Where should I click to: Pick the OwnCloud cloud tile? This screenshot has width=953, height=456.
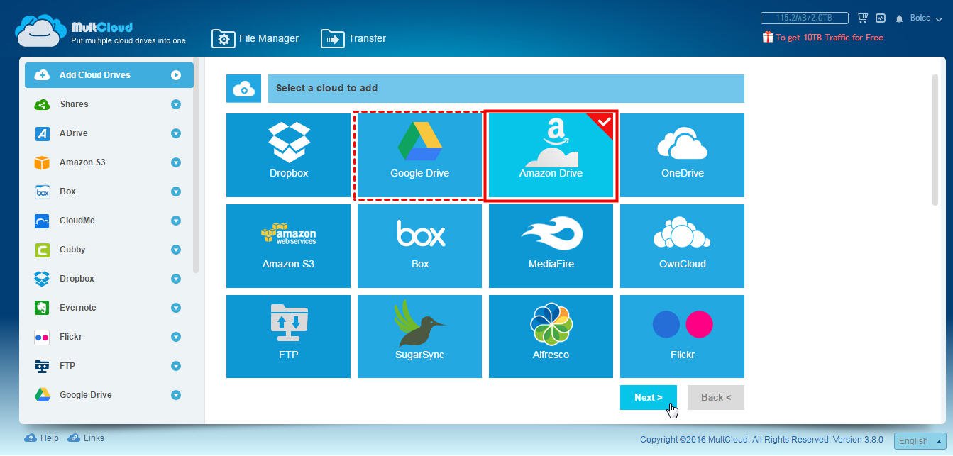coord(682,246)
